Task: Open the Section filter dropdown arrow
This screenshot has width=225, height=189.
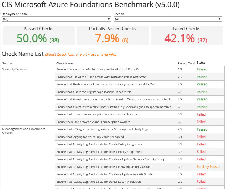Action: pyautogui.click(x=219, y=19)
